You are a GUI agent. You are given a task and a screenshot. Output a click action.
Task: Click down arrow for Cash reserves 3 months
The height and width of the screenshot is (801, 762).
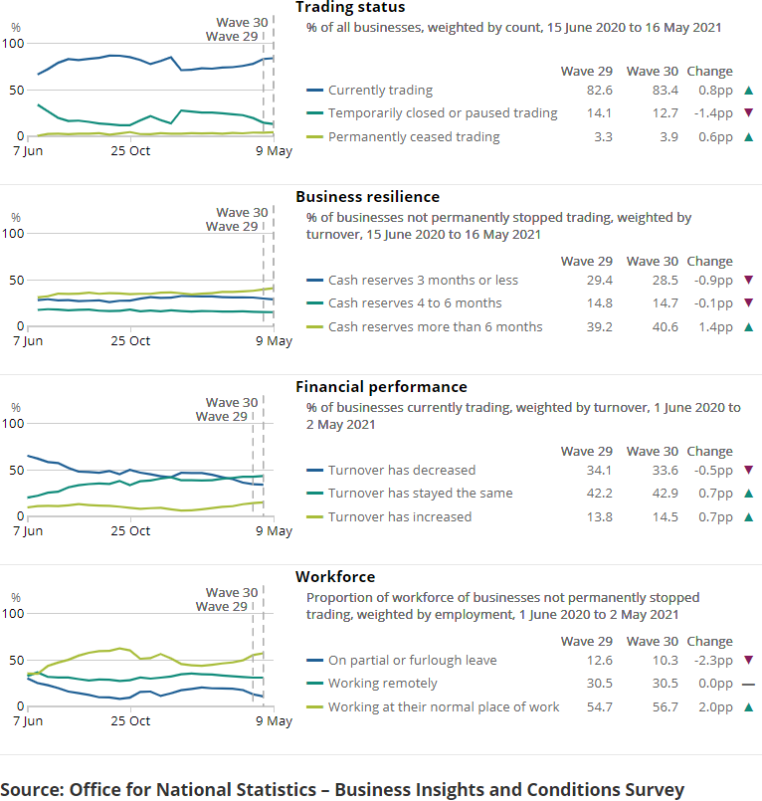(x=748, y=281)
